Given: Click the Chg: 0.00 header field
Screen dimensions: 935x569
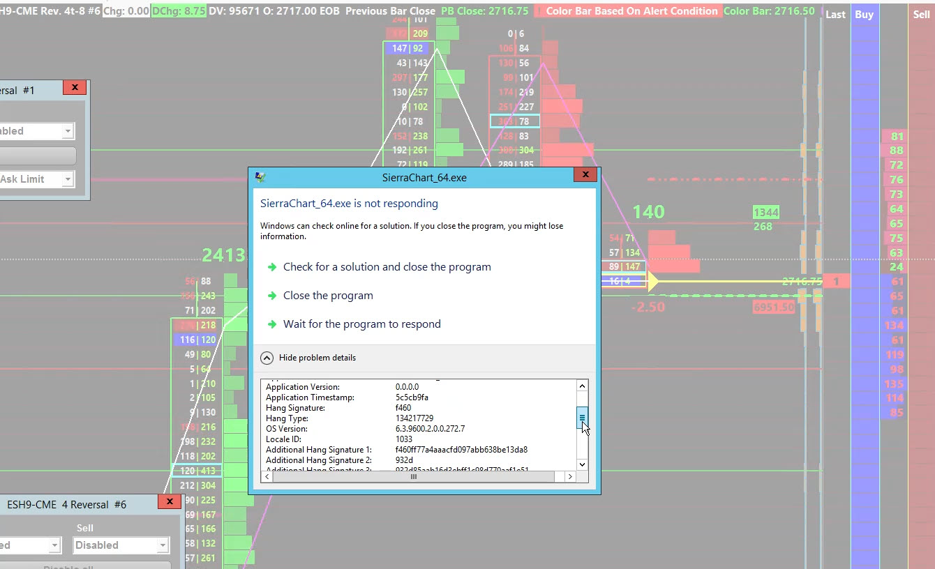Looking at the screenshot, I should [x=126, y=11].
